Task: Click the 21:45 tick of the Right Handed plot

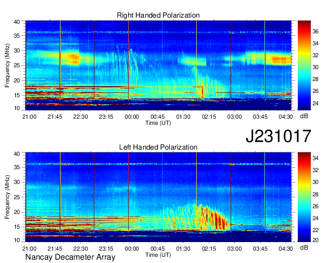Action: point(55,117)
